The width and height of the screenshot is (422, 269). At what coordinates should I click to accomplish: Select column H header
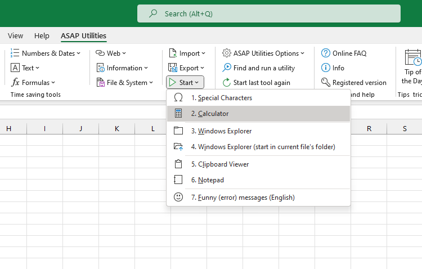[13, 129]
